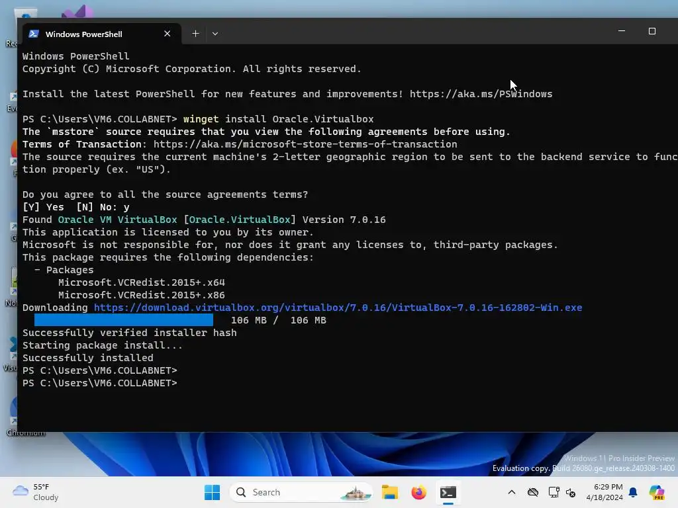Select the Windows PowerShell tab
Viewport: 678px width, 508px height.
click(101, 34)
